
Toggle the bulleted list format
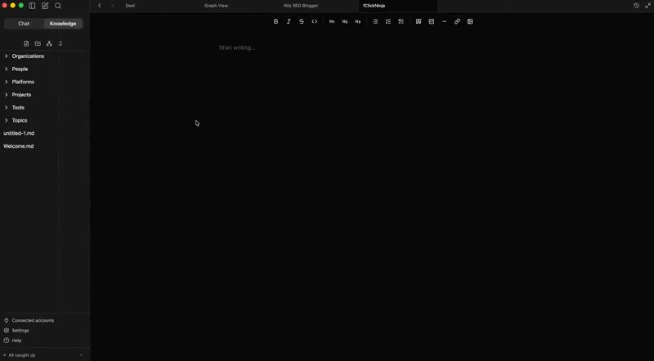375,22
